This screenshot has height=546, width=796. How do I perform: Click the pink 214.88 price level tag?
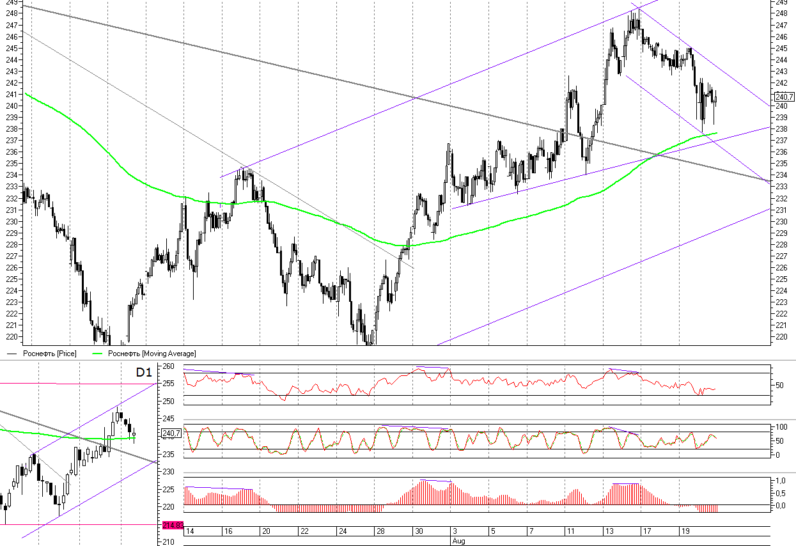(171, 525)
